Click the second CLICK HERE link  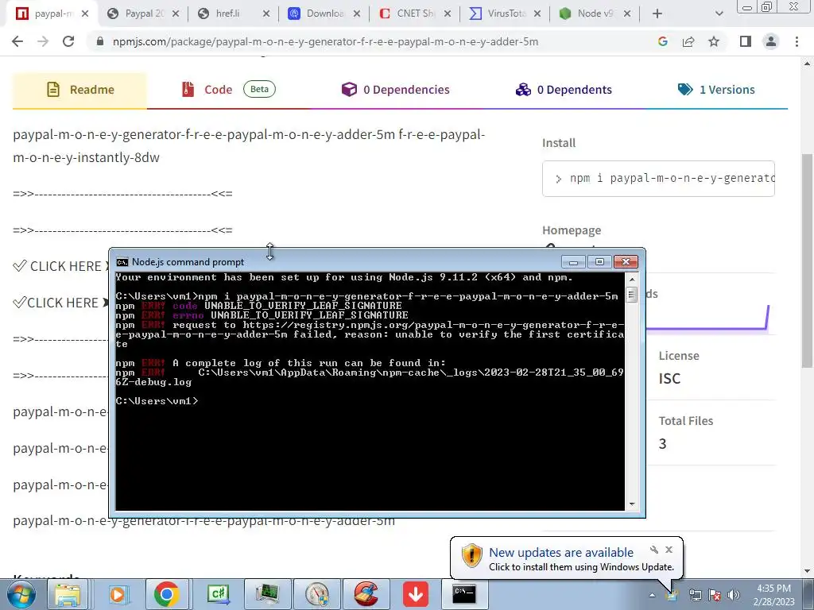60,303
